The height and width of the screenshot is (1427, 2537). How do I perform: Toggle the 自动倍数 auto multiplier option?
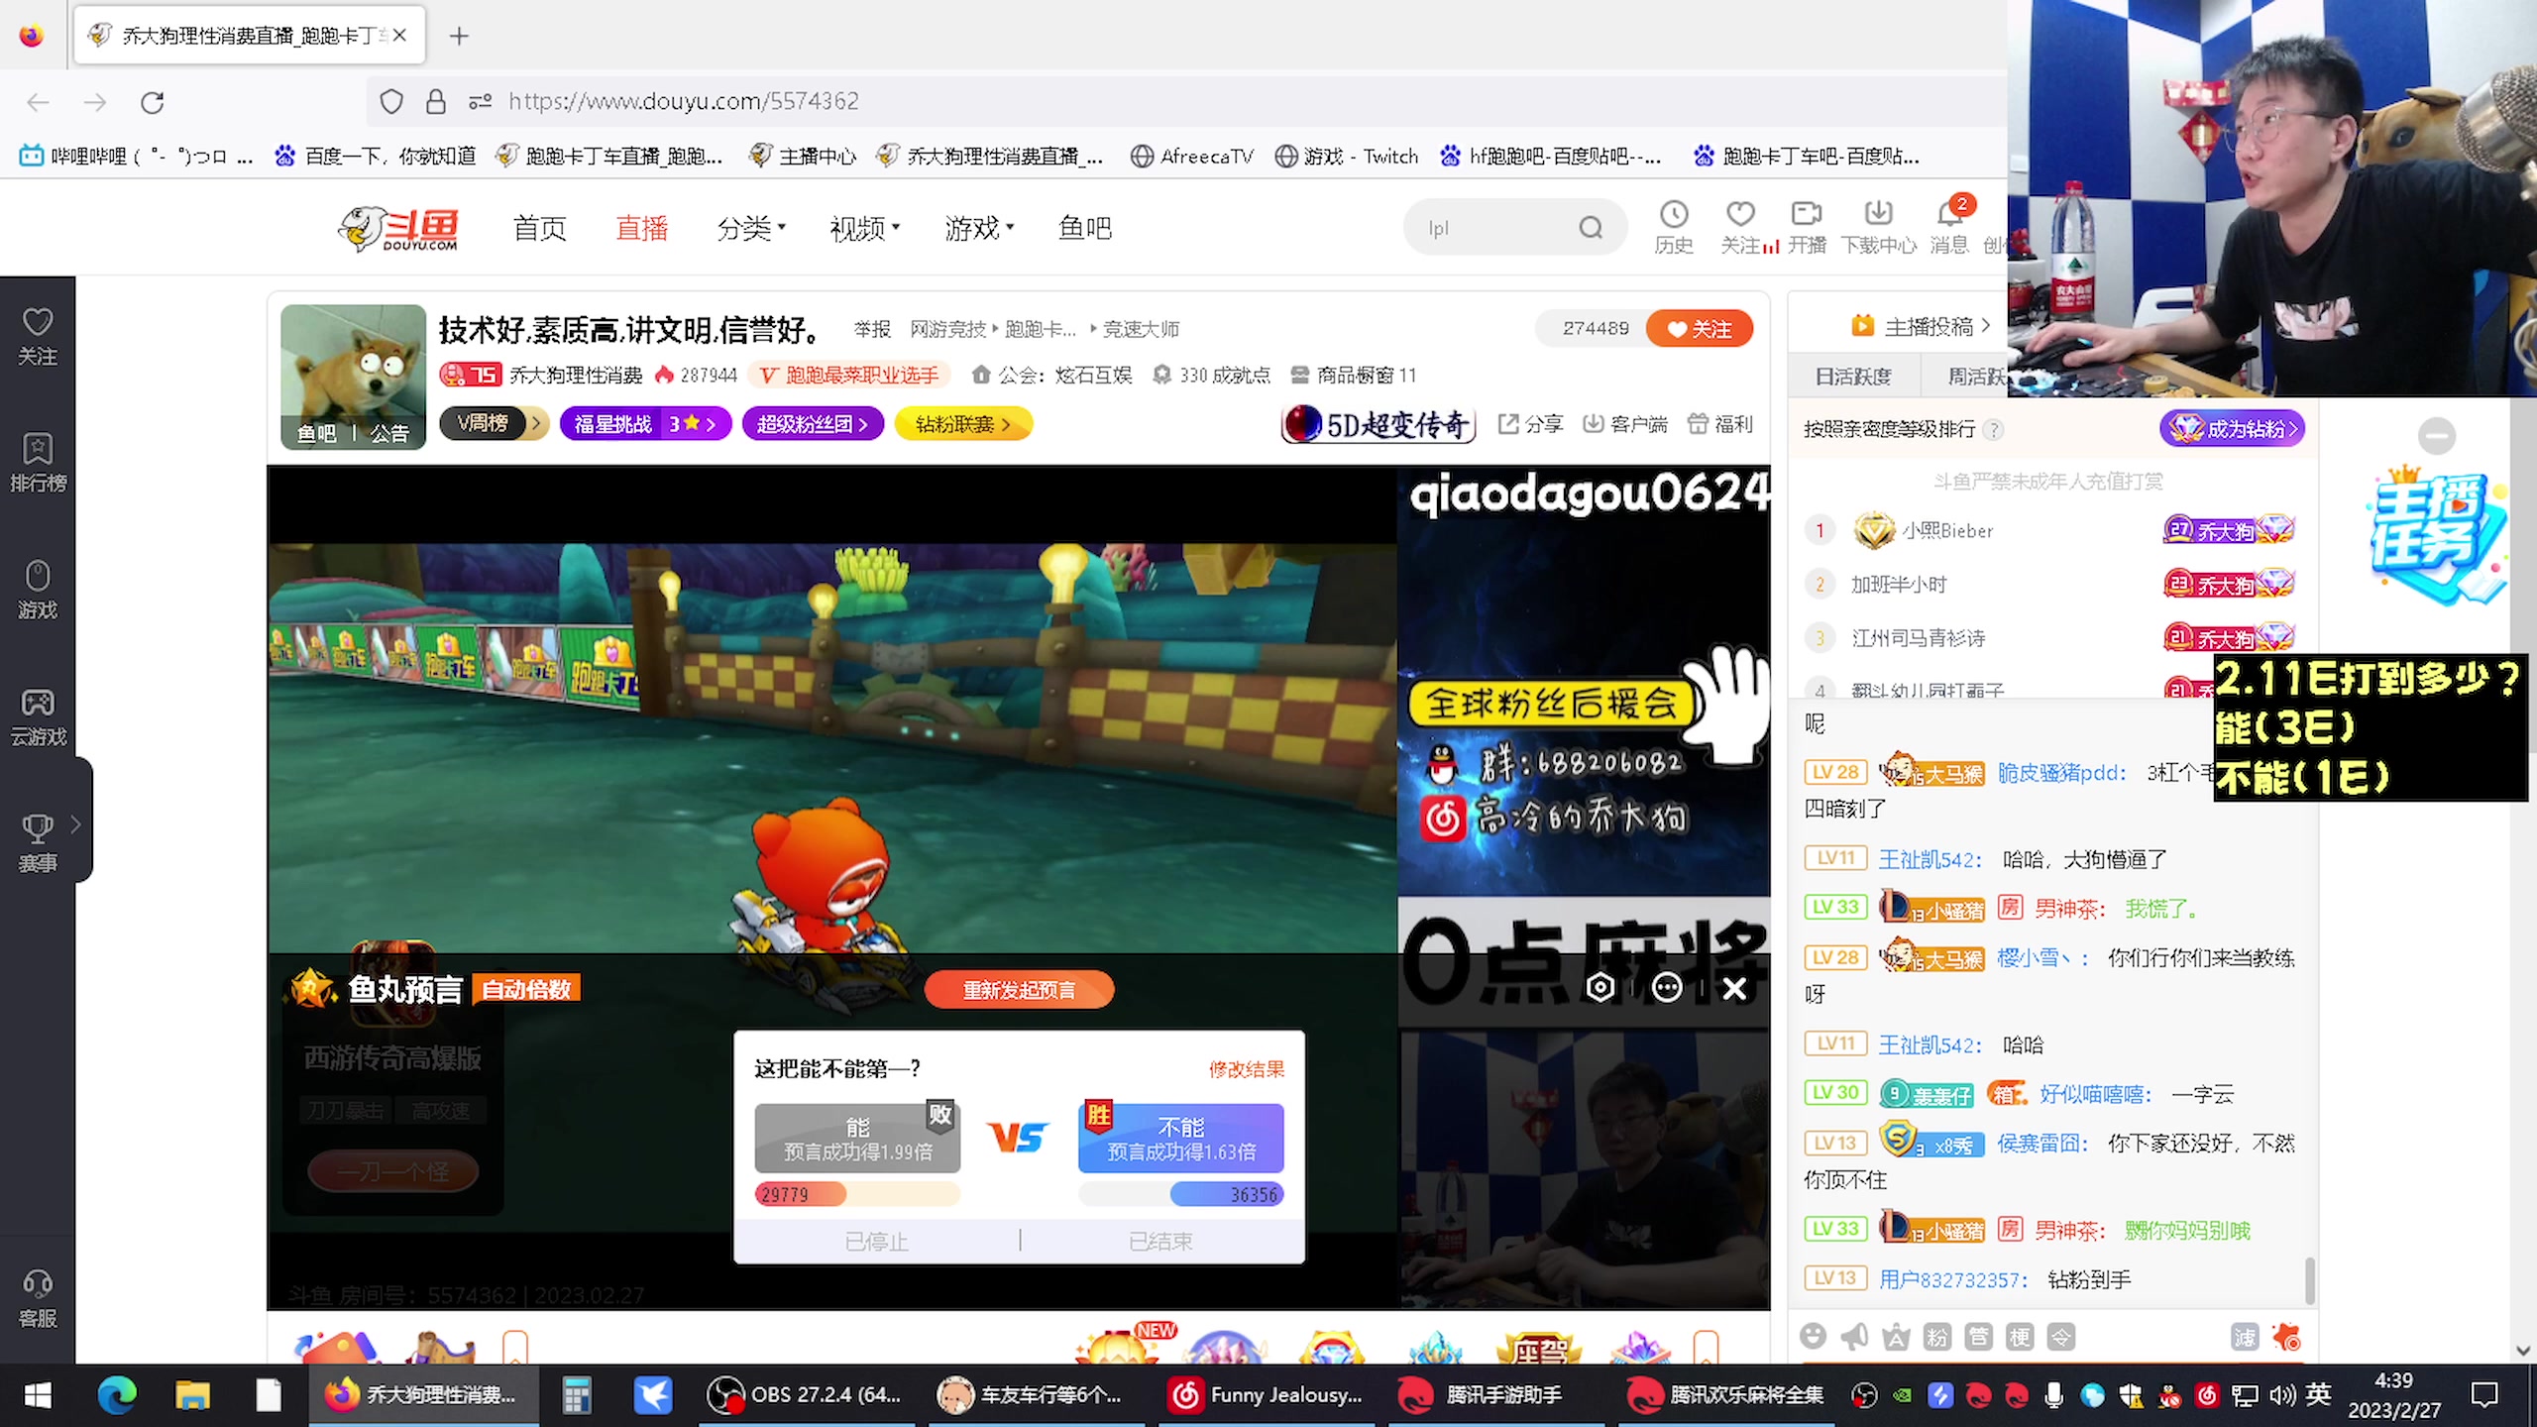[x=526, y=989]
